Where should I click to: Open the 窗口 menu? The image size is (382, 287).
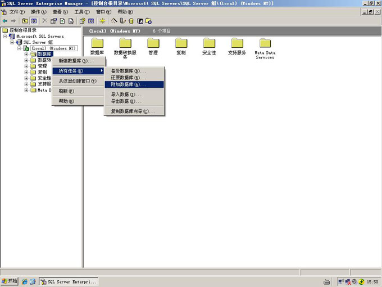[x=104, y=12]
